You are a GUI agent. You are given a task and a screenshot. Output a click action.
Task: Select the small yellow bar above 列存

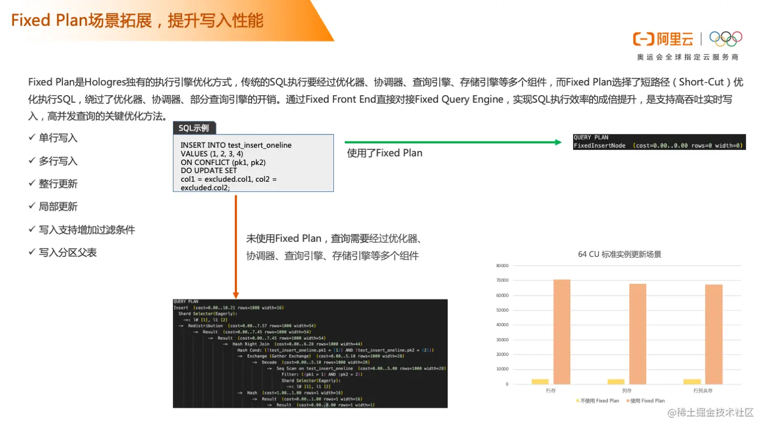pyautogui.click(x=616, y=382)
